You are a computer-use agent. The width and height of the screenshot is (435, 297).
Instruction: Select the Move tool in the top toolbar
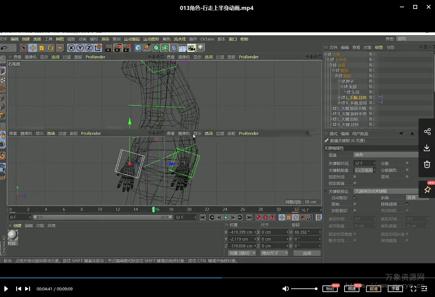(33, 48)
